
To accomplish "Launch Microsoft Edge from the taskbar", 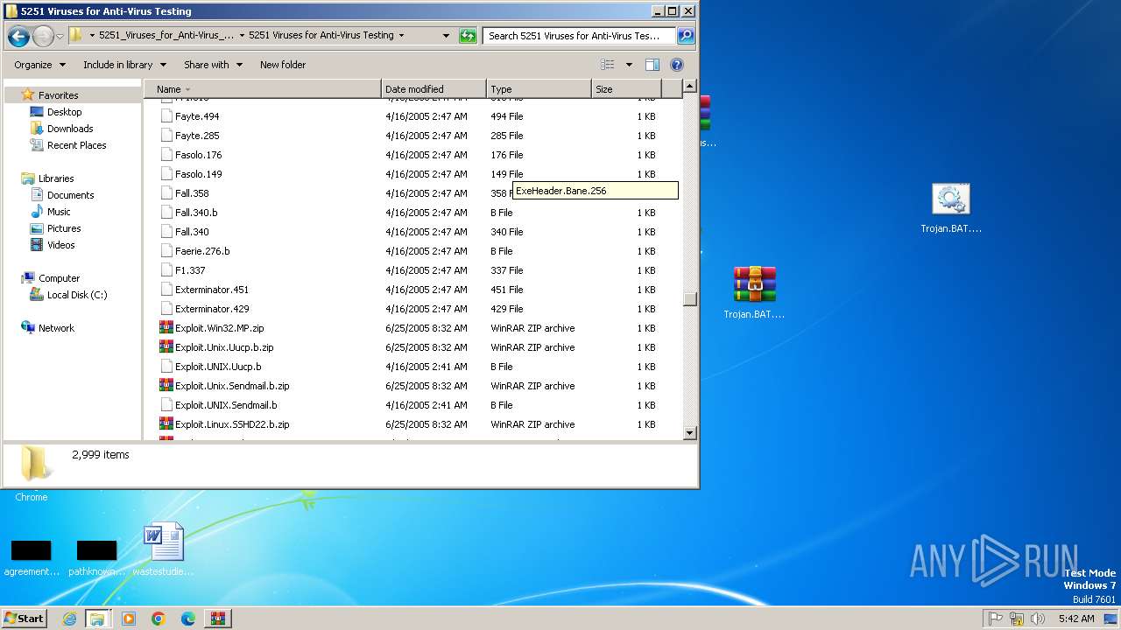I will click(x=188, y=619).
